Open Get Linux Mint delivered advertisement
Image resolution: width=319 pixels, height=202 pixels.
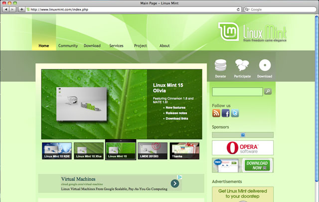243,195
